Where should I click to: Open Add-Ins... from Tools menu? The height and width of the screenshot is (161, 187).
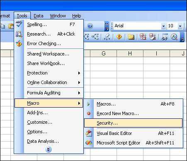[x=49, y=113]
